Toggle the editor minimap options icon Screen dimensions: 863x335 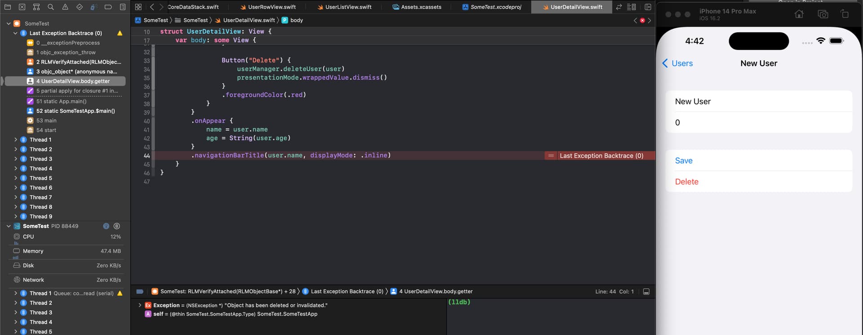pyautogui.click(x=631, y=7)
